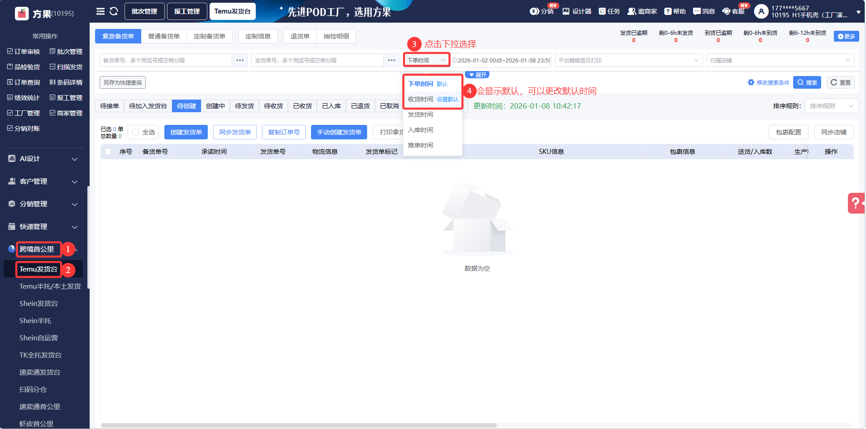Image resolution: width=866 pixels, height=429 pixels.
Task: Close the 下单时间 time type dropdown
Action: (426, 60)
